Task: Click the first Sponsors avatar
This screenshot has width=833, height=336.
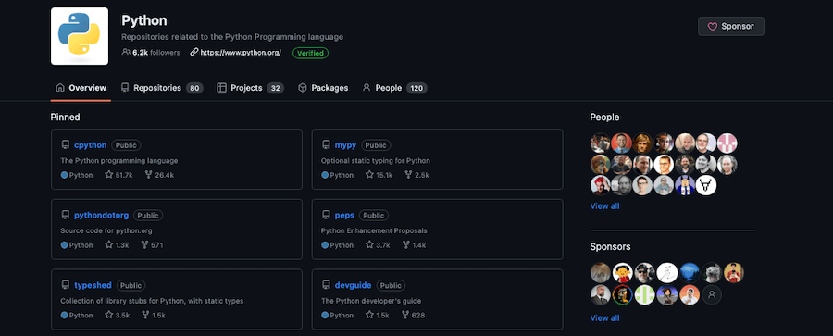Action: click(x=601, y=273)
